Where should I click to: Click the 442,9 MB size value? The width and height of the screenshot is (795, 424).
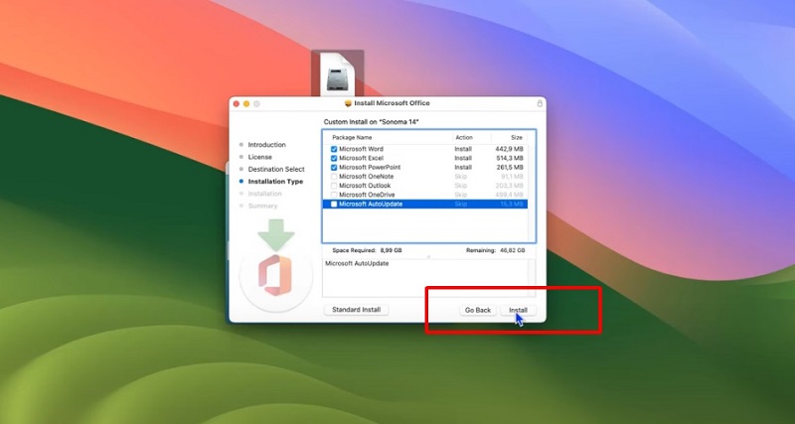(x=510, y=149)
